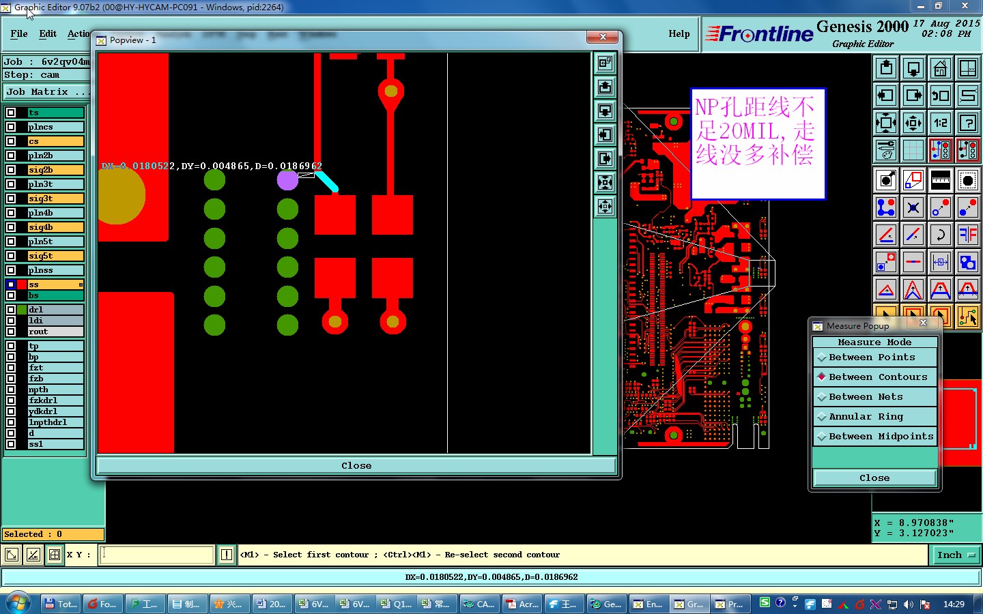The image size is (983, 614).
Task: Select the zoom area rectangle tool icon
Action: [x=913, y=180]
